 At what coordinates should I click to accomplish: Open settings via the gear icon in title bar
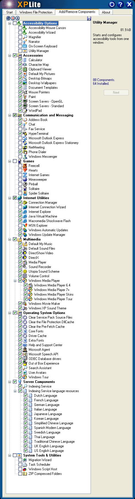(x=112, y=4)
